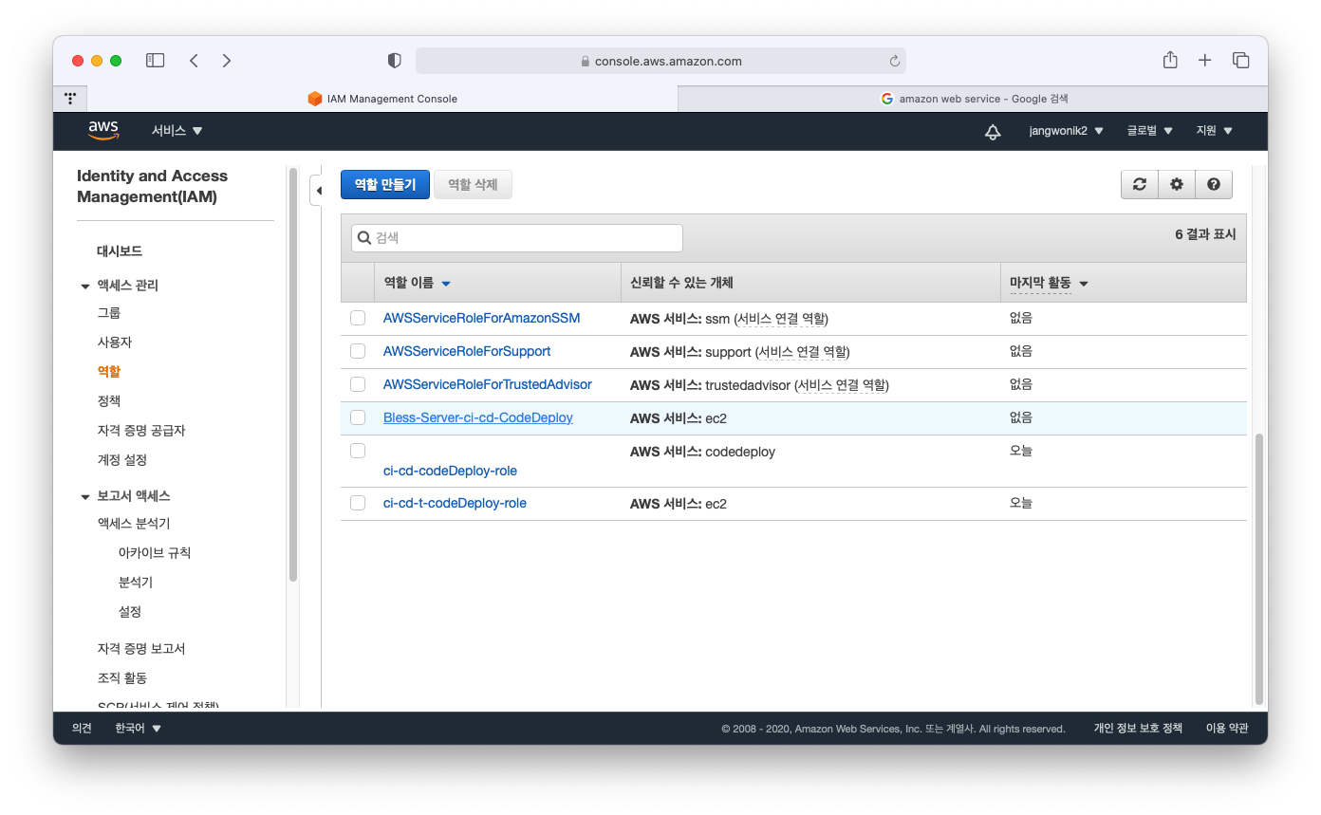This screenshot has height=815, width=1321.
Task: Open 대시보드 in the sidebar
Action: 120,251
